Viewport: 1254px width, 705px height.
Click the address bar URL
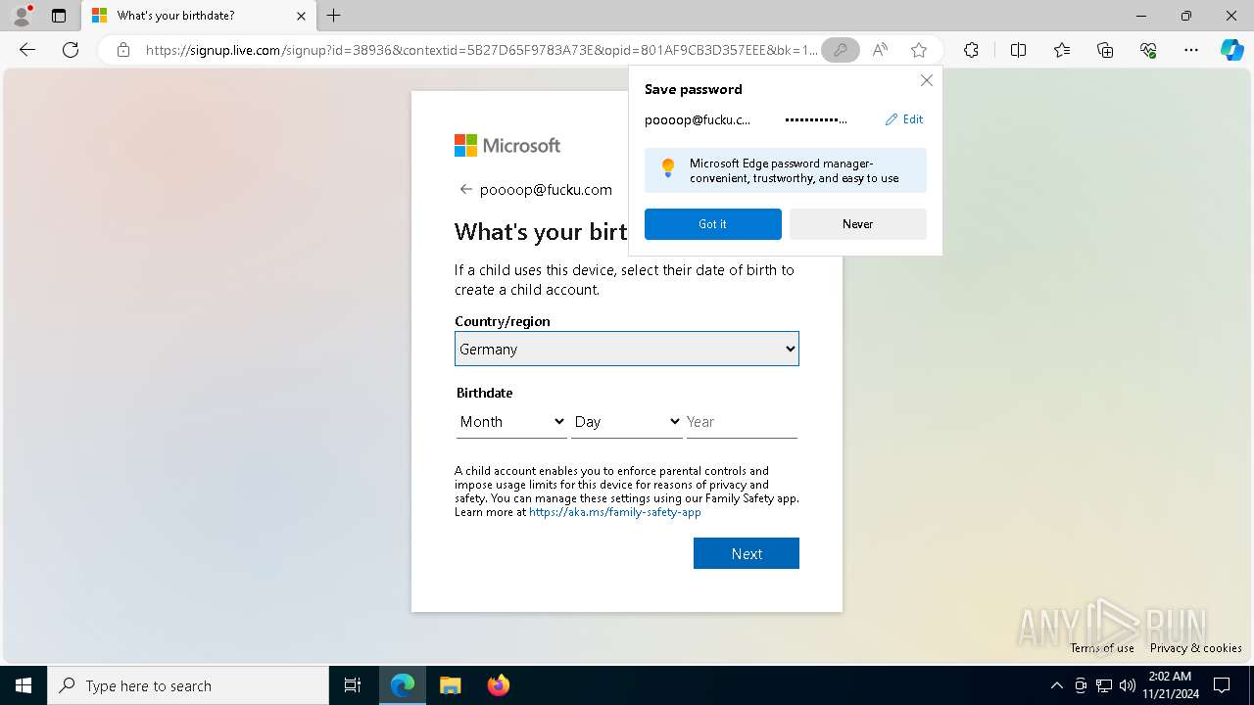pos(481,50)
